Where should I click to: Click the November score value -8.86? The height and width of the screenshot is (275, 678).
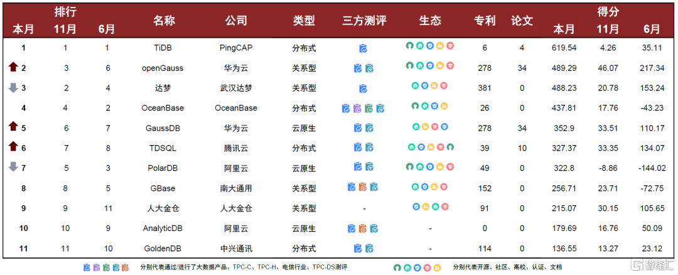coord(608,168)
